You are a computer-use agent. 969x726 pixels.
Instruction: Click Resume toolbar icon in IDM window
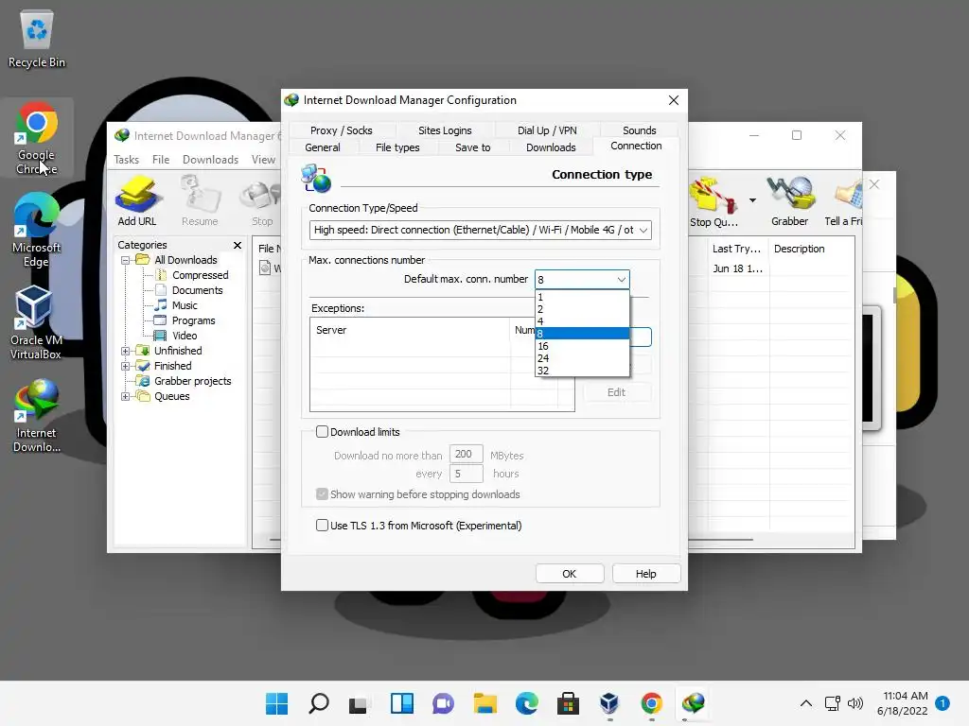(200, 200)
